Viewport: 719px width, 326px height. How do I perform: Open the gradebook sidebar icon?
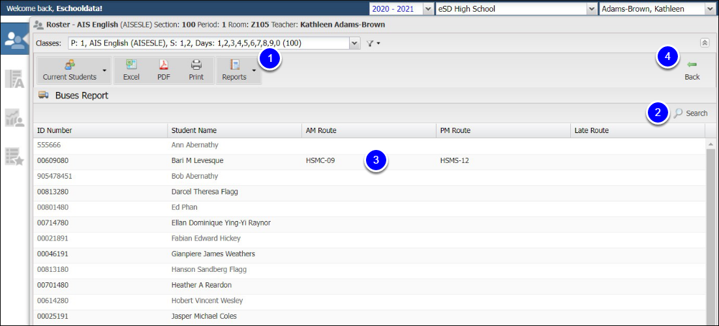14,79
